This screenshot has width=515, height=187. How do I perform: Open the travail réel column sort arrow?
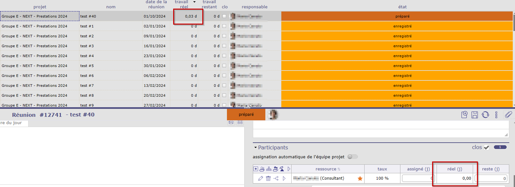coord(194,2)
